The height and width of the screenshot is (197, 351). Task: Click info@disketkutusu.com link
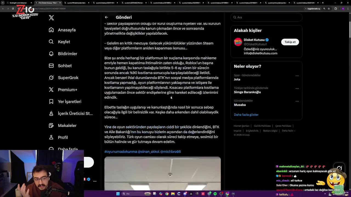coord(261,53)
